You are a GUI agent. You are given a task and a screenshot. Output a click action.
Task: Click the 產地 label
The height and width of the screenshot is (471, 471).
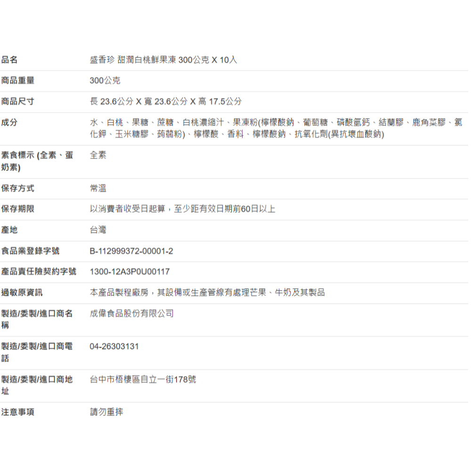point(9,230)
